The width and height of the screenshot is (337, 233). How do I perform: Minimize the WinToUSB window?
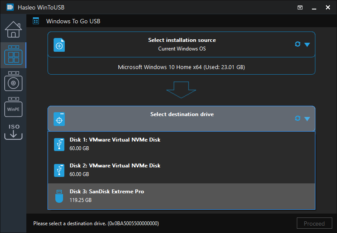314,8
